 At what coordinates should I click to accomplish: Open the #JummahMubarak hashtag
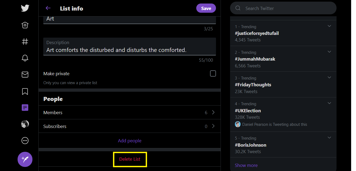[255, 59]
